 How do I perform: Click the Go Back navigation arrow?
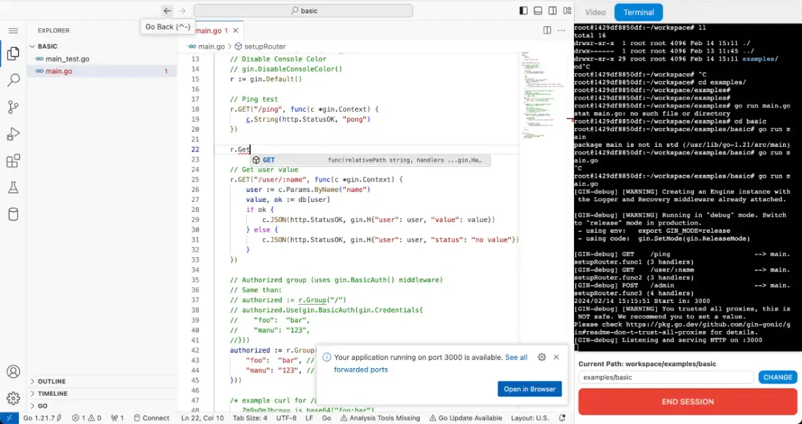pyautogui.click(x=167, y=10)
